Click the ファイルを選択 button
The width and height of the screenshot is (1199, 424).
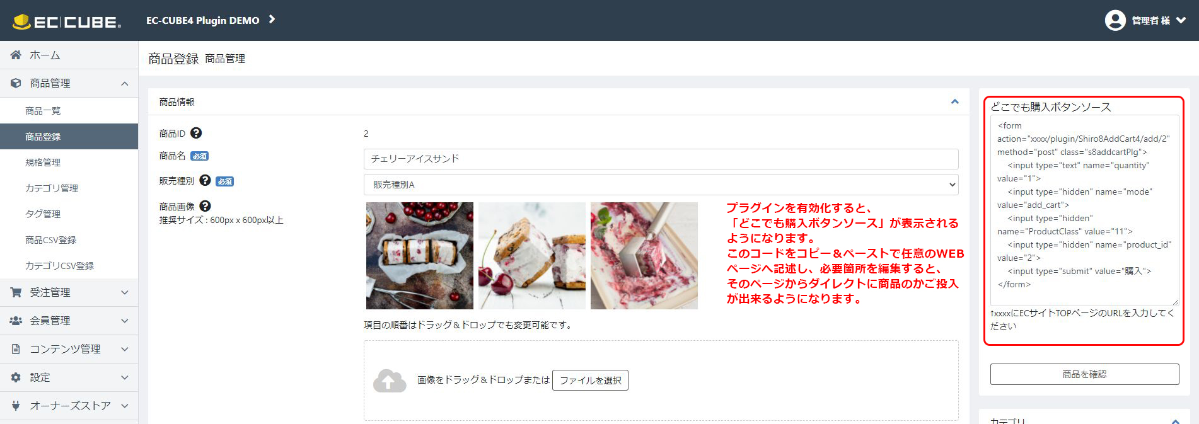coord(590,380)
